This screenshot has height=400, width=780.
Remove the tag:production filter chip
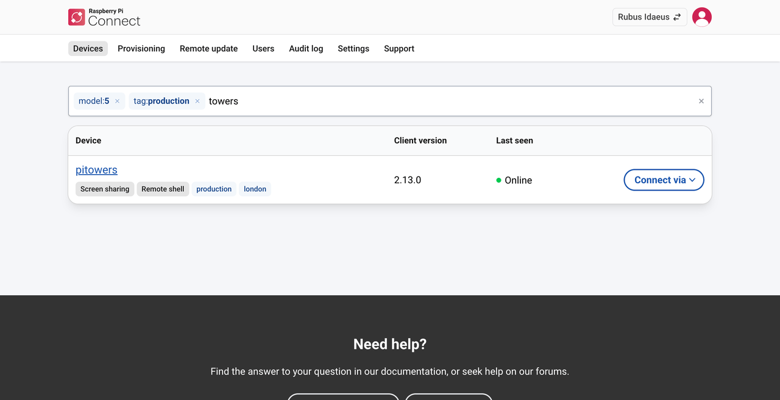pyautogui.click(x=197, y=101)
